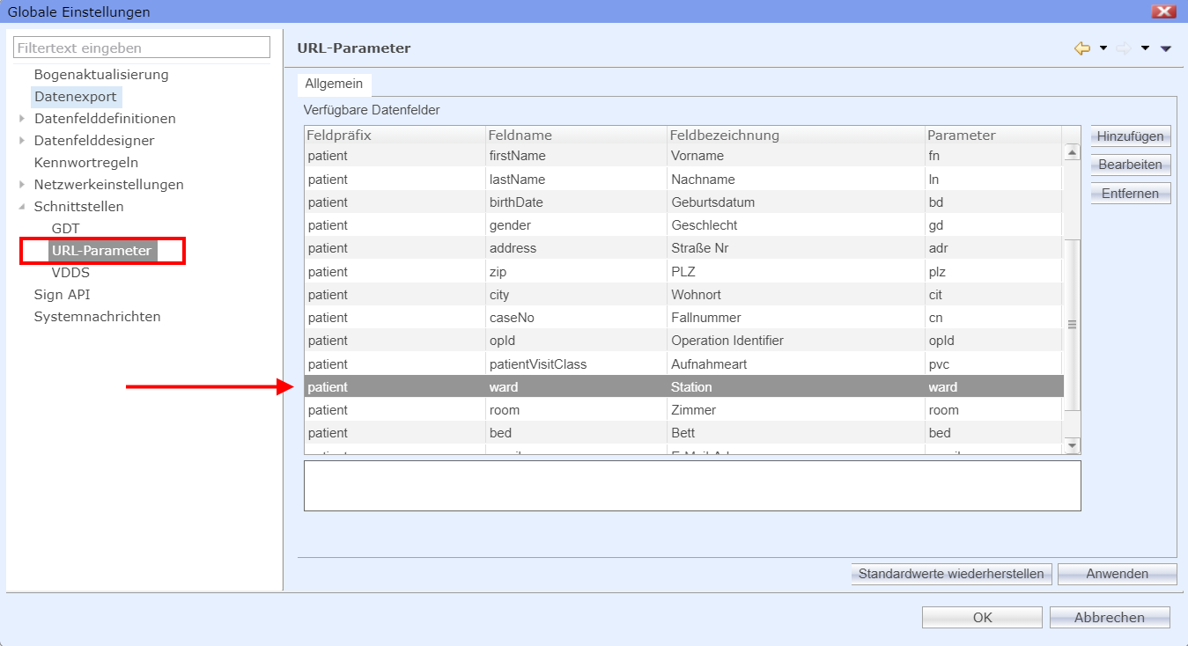The image size is (1188, 646).
Task: Select the bed field row
Action: click(683, 433)
